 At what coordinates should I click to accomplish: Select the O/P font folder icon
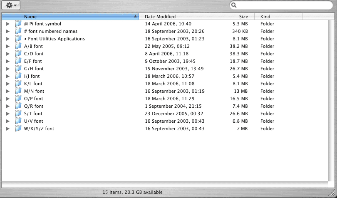(x=18, y=99)
